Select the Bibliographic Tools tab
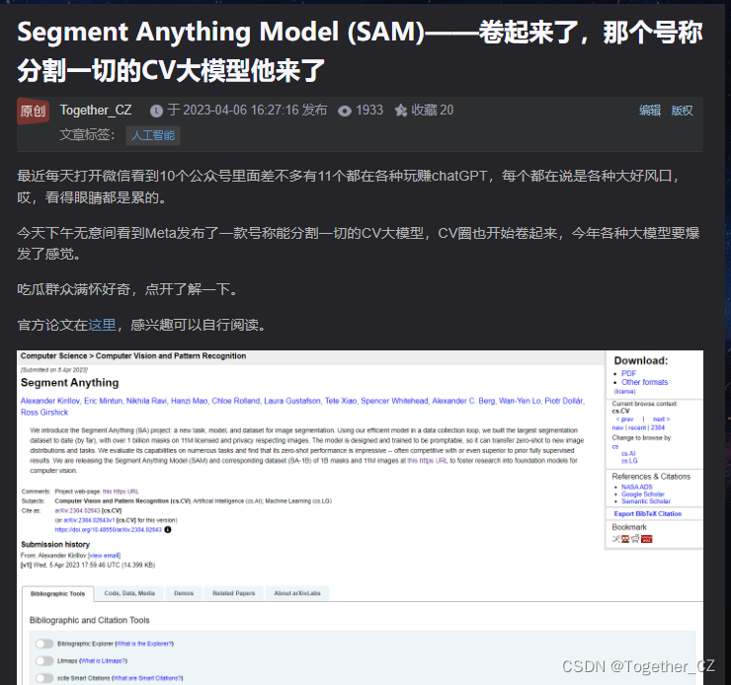The height and width of the screenshot is (685, 731). pos(58,594)
